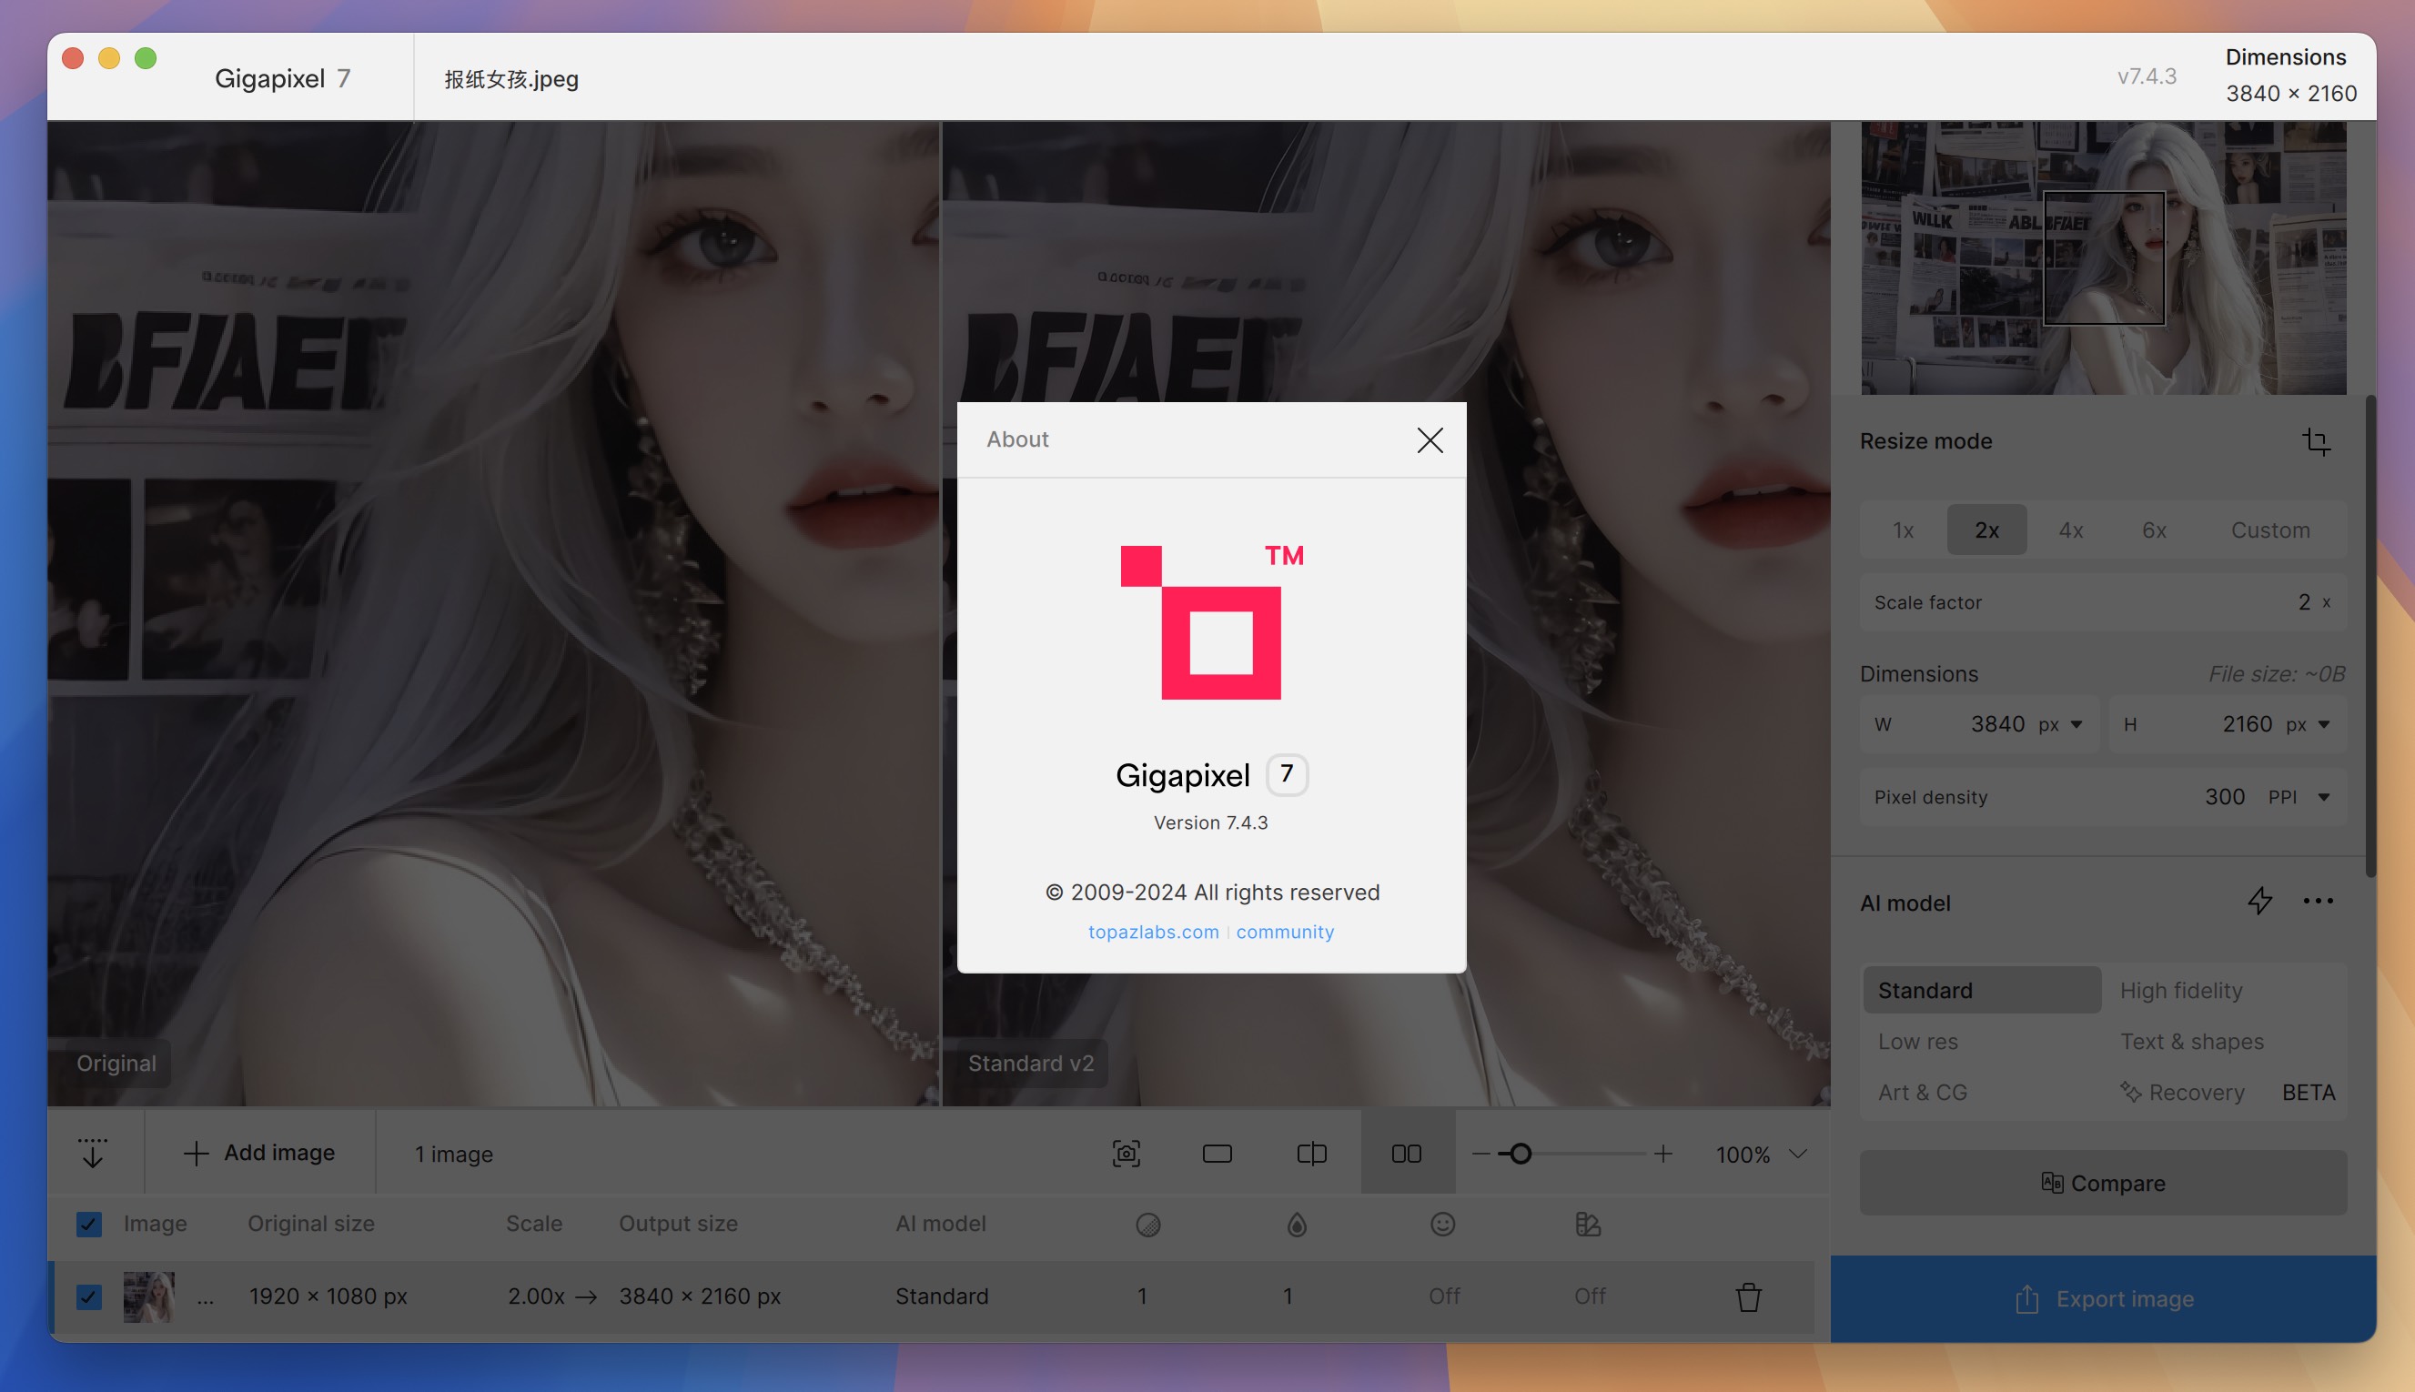Image resolution: width=2415 pixels, height=1392 pixels.
Task: Switch to High fidelity AI model
Action: point(2181,991)
